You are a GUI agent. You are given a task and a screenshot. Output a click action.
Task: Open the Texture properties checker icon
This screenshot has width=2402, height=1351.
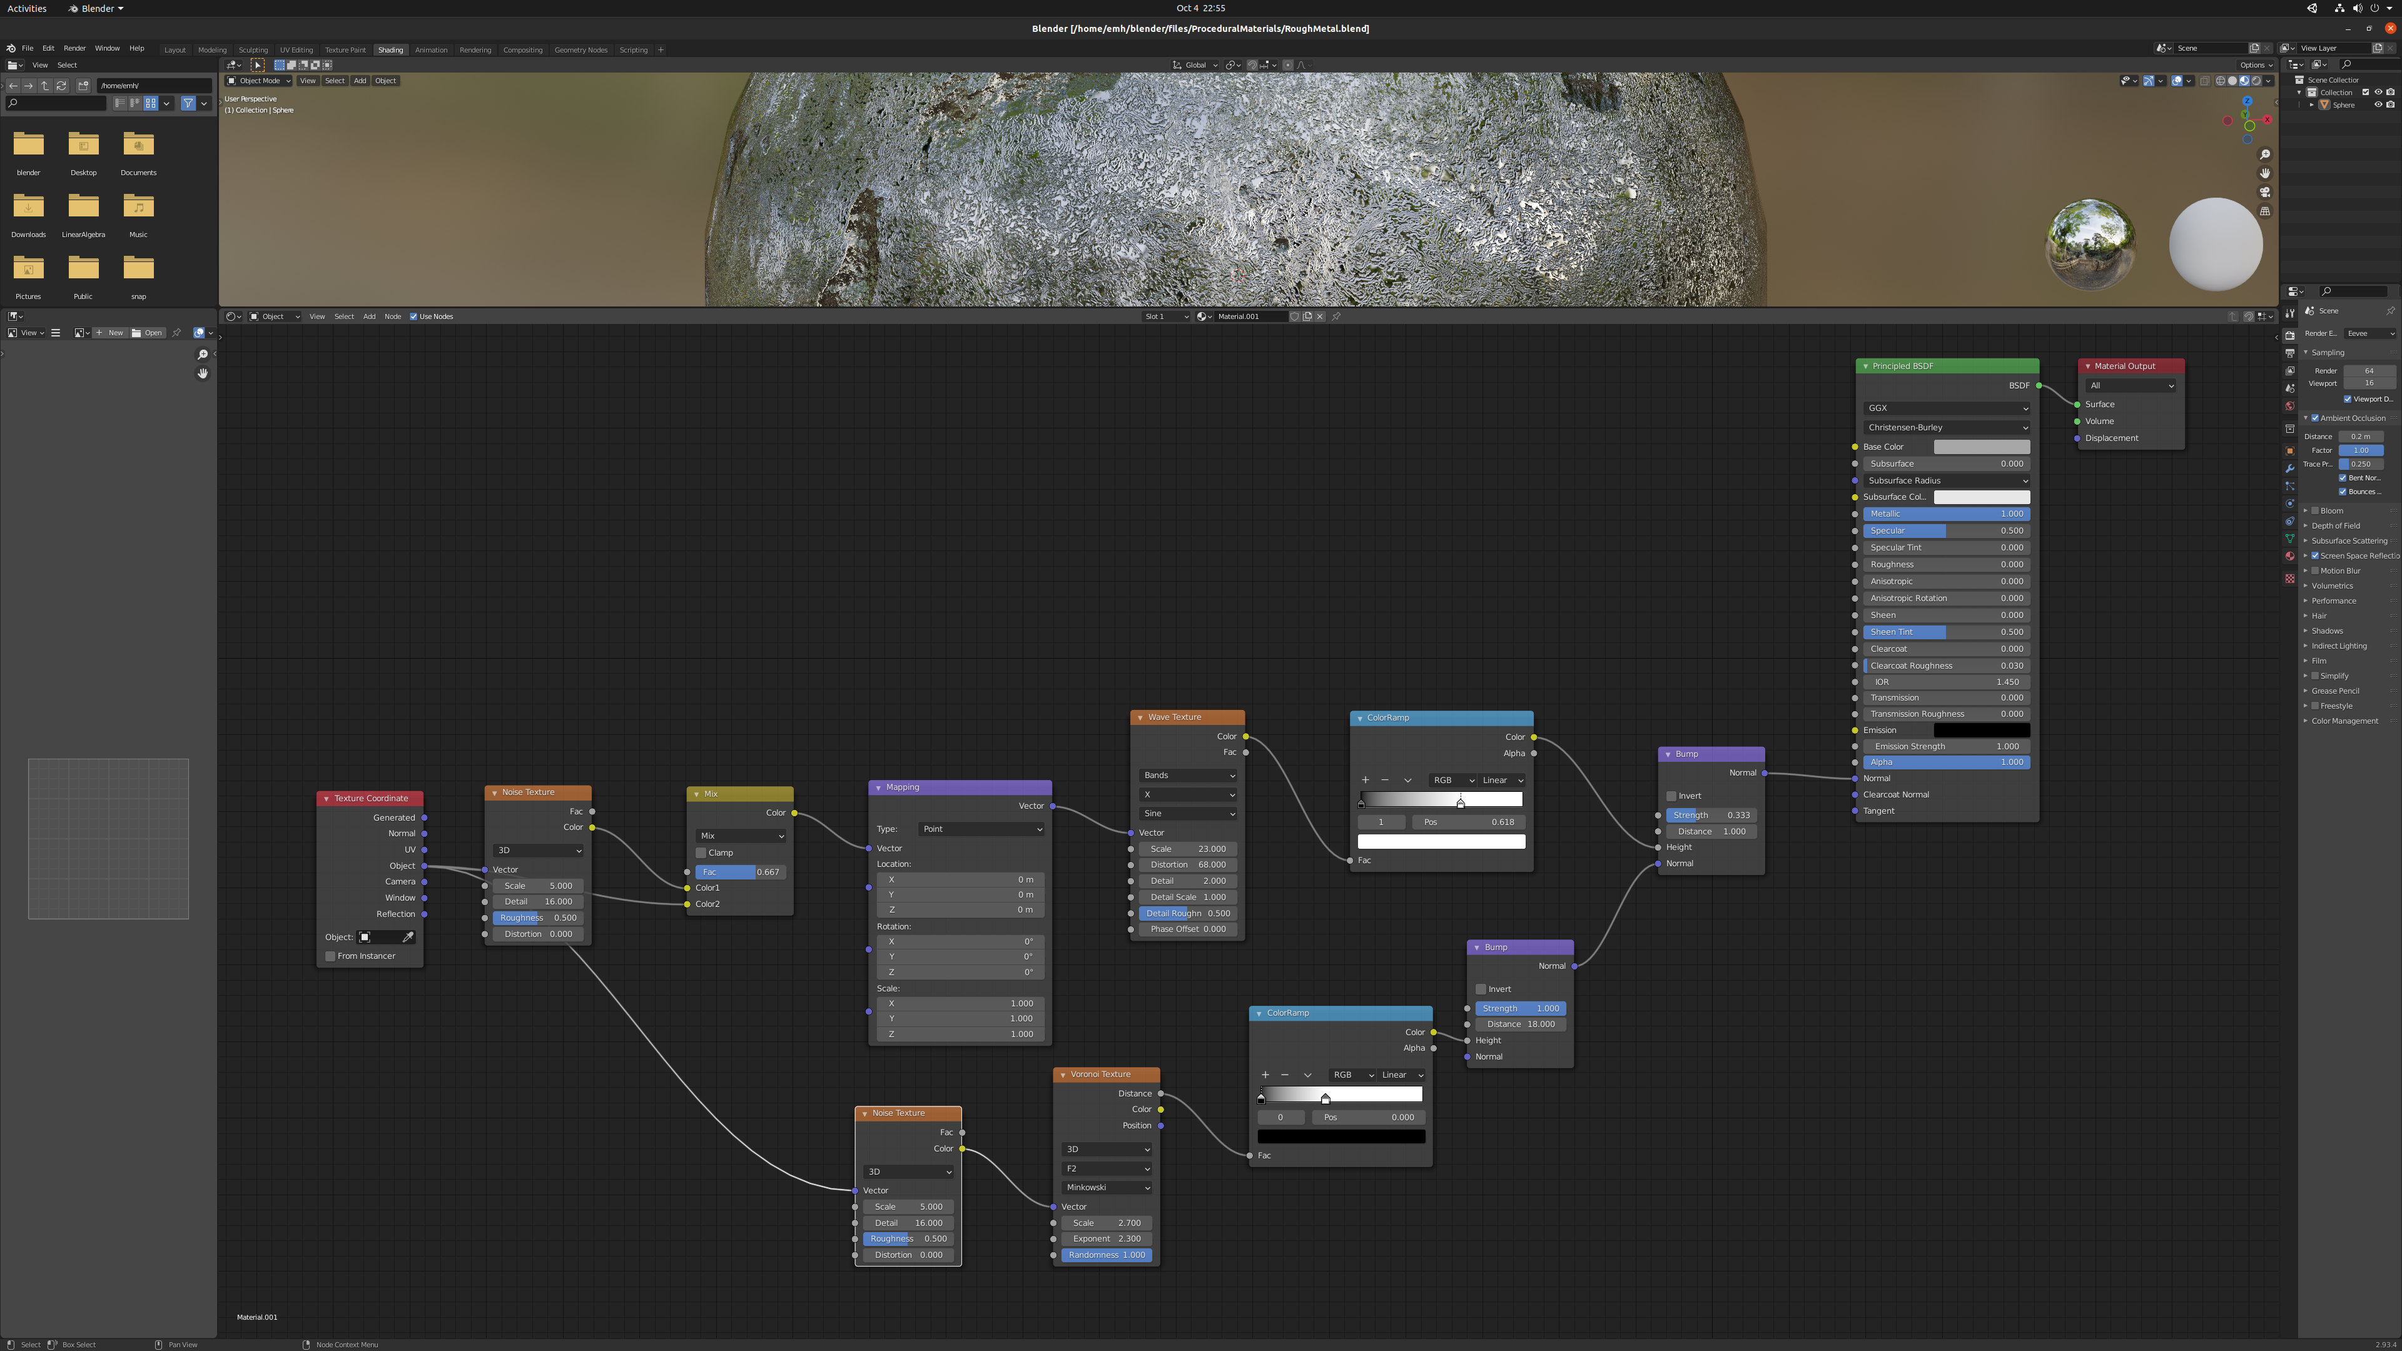[x=2289, y=579]
